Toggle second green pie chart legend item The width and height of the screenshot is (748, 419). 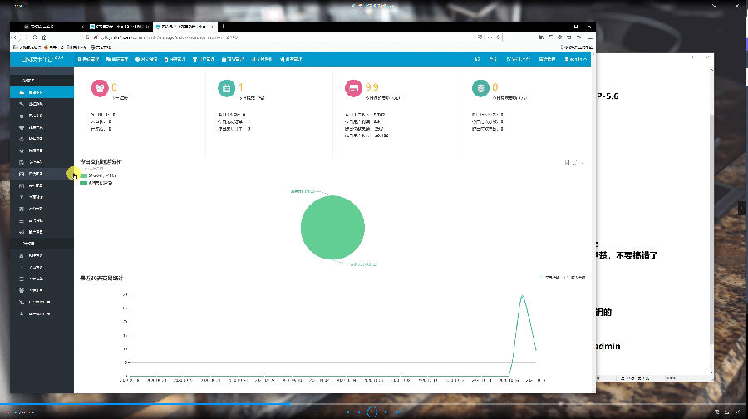click(83, 182)
